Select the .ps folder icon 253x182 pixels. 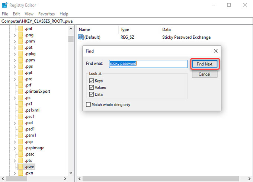click(x=21, y=98)
